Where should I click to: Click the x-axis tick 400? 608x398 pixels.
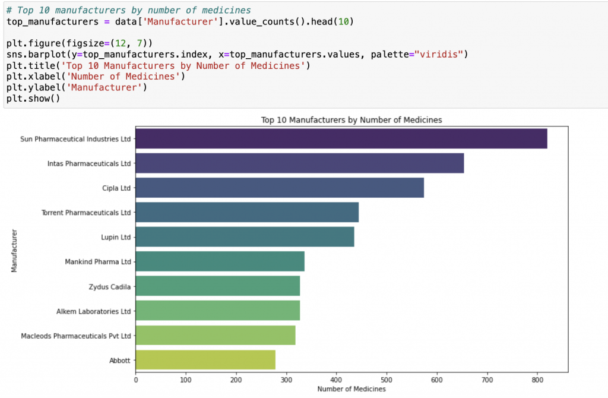pos(337,380)
